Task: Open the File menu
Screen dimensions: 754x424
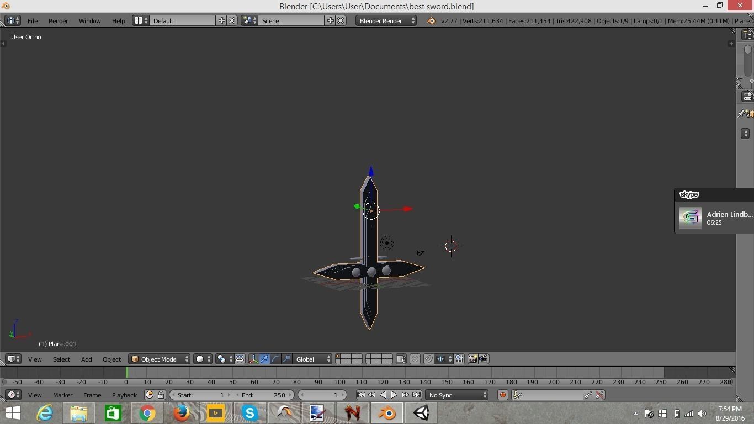Action: click(33, 20)
